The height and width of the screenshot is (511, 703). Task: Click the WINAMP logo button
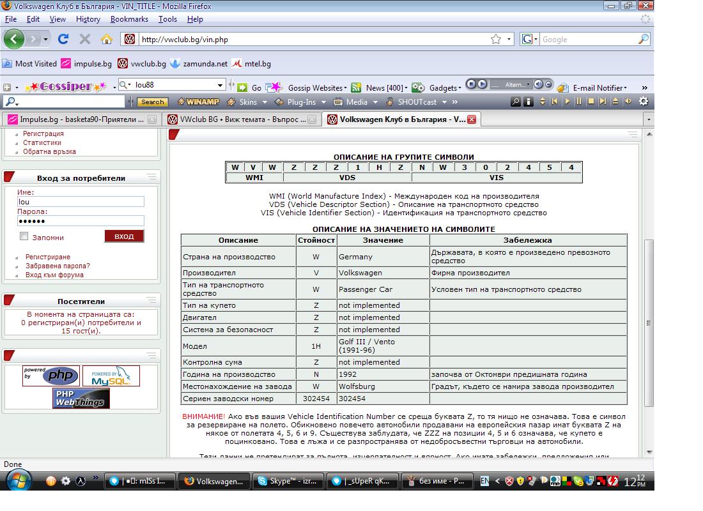pos(198,102)
